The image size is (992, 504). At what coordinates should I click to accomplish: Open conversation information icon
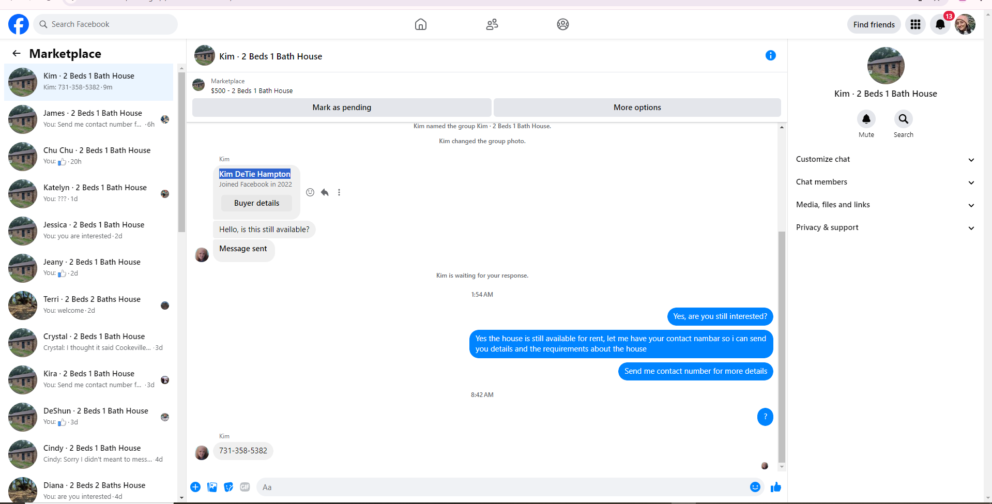[x=771, y=55]
